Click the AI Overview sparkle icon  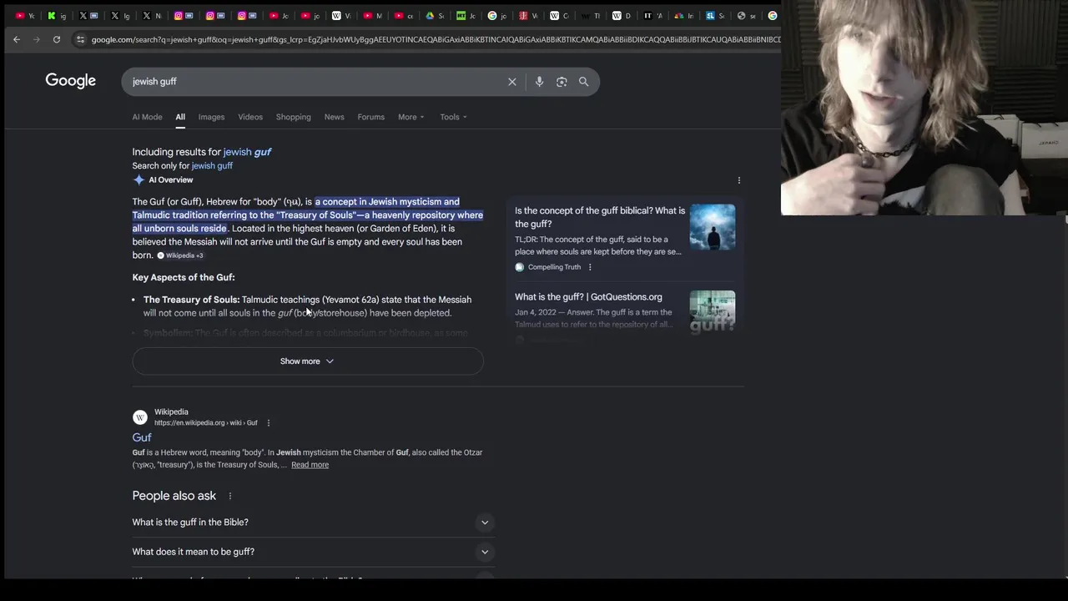[x=139, y=180]
